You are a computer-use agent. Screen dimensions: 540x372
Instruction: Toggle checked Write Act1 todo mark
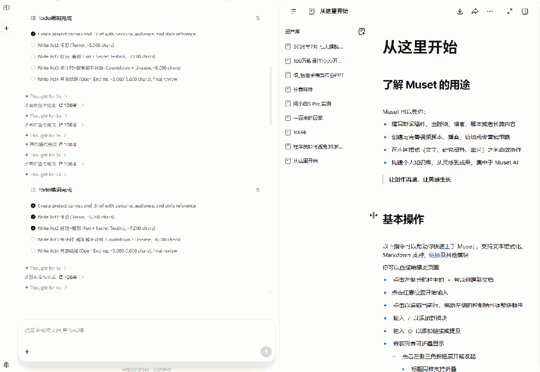coord(33,217)
